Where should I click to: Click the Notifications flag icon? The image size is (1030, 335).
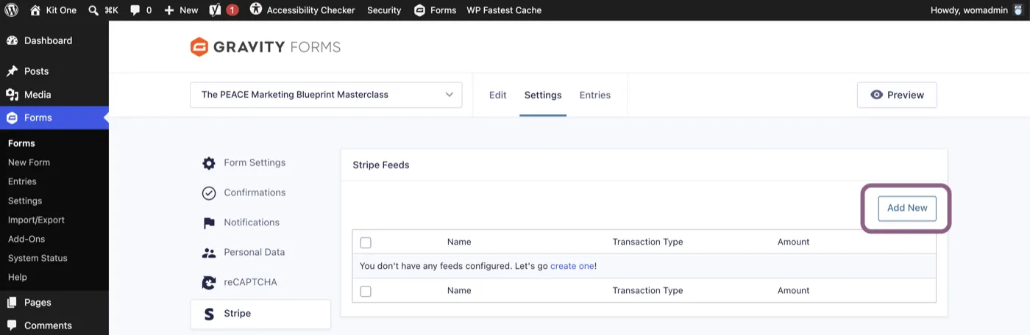209,223
